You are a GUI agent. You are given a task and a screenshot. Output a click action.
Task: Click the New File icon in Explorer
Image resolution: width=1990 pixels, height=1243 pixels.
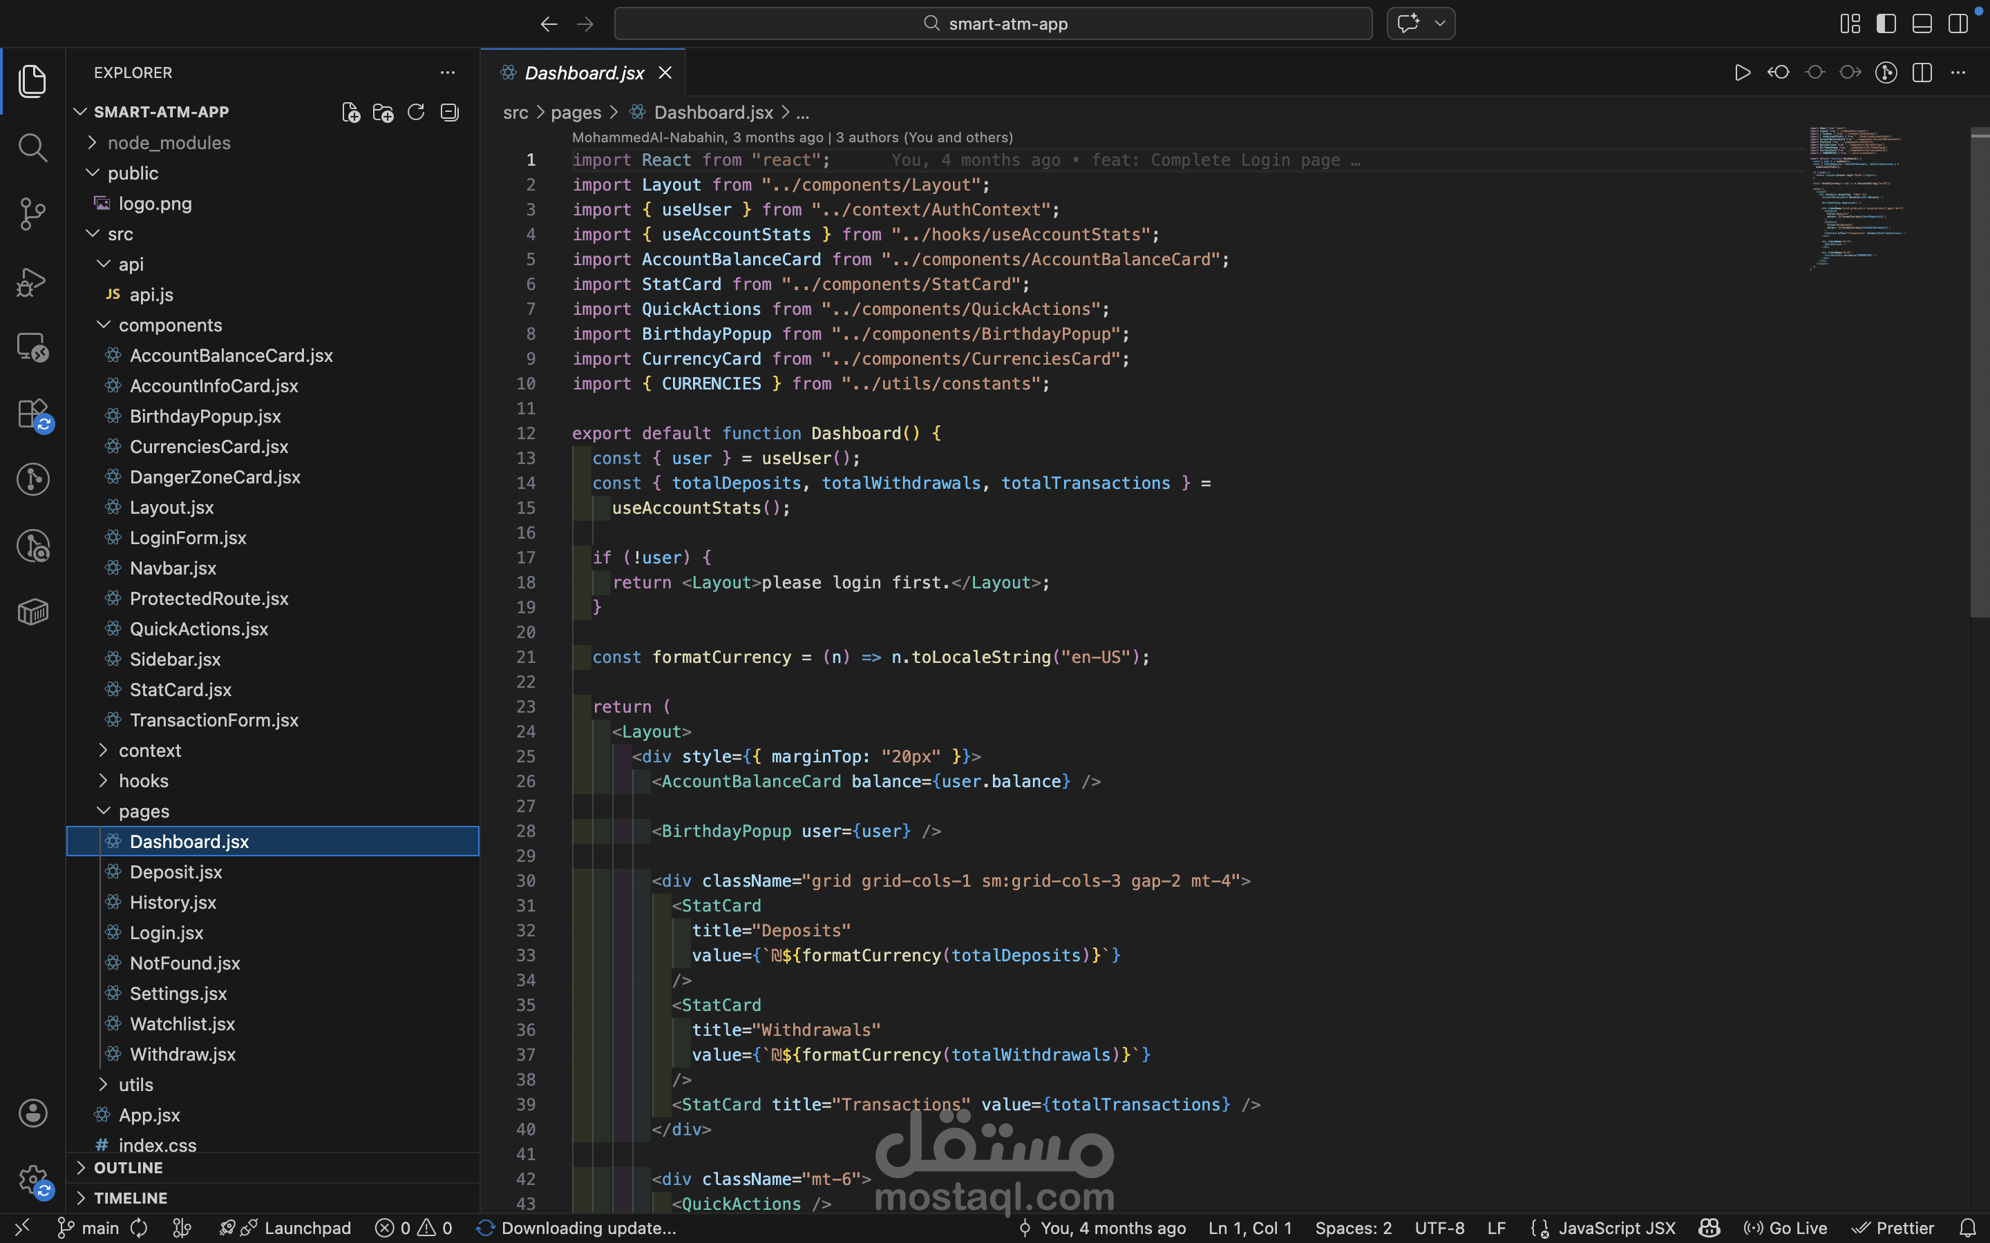coord(351,112)
